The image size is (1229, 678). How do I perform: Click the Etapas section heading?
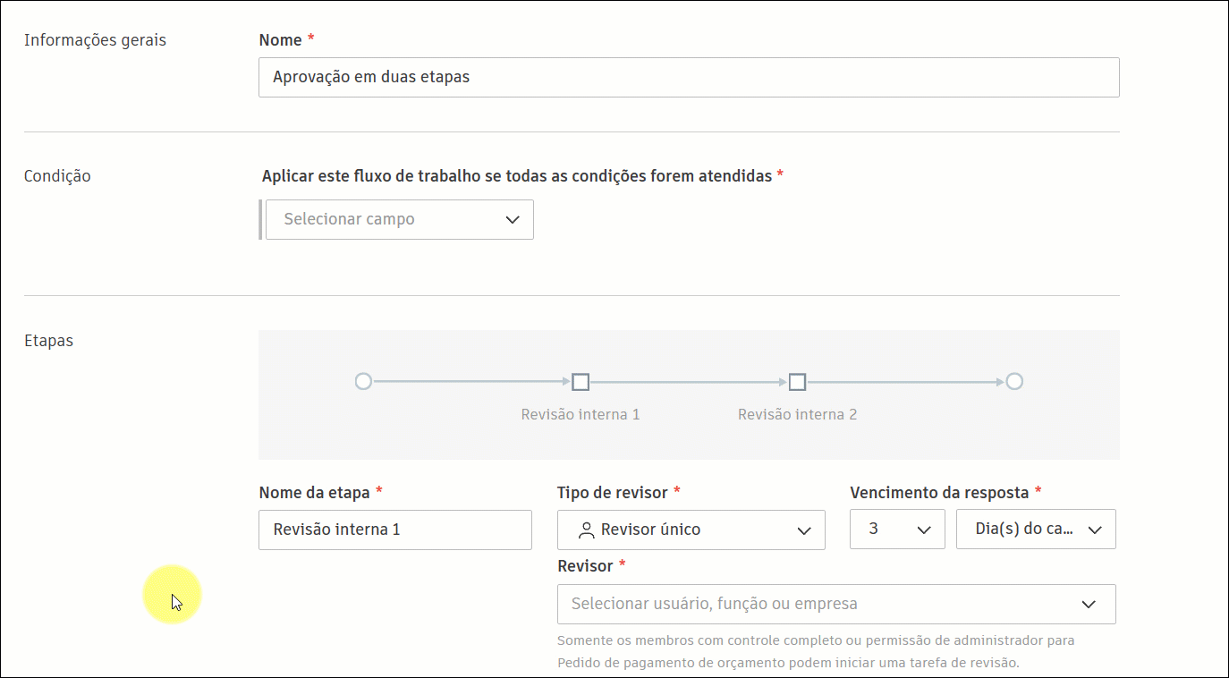[x=48, y=340]
